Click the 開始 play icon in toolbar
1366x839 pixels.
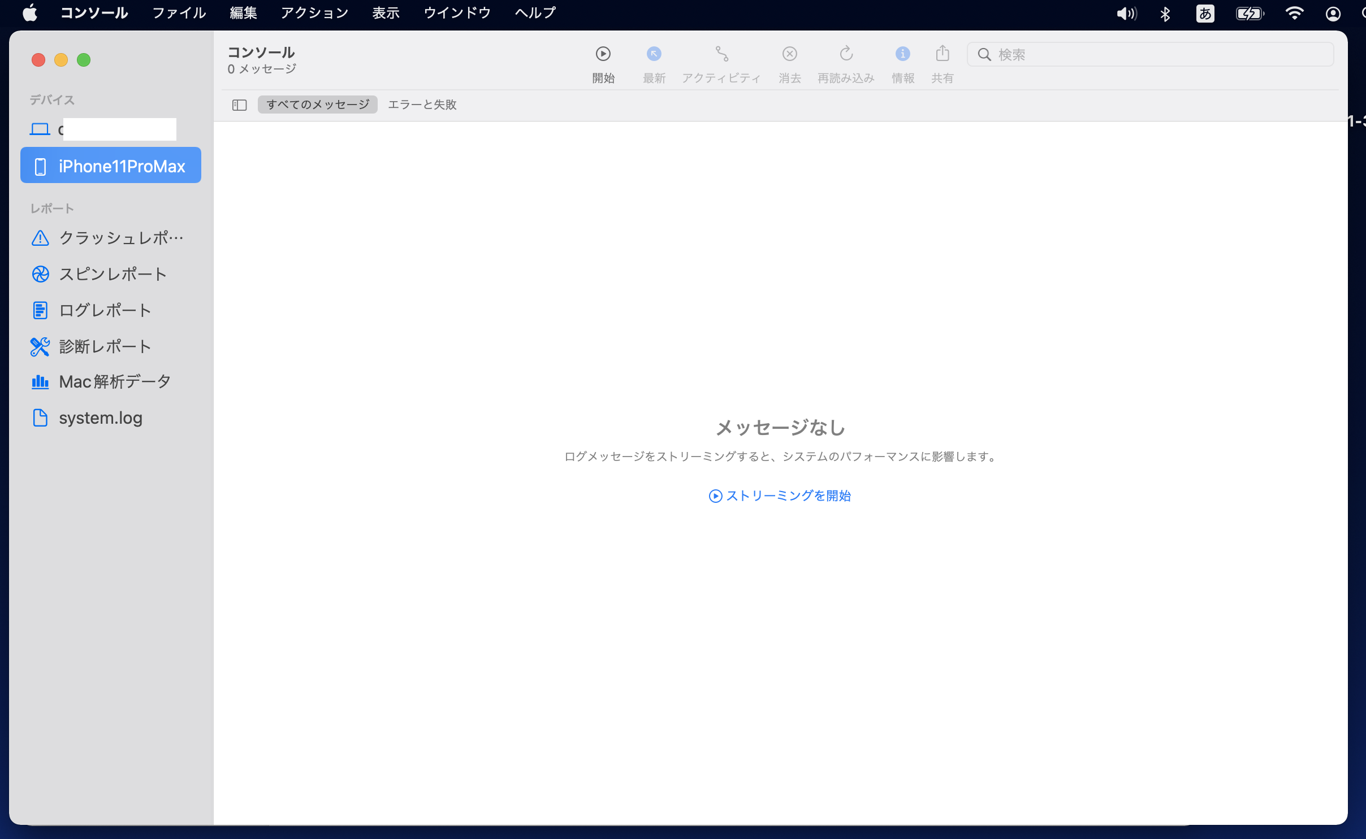click(x=603, y=54)
